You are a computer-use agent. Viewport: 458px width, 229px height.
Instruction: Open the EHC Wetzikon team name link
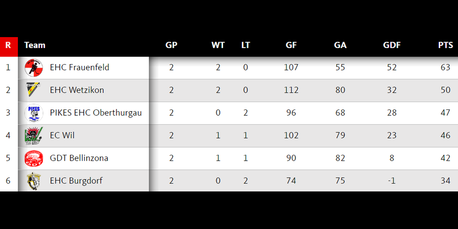point(76,90)
